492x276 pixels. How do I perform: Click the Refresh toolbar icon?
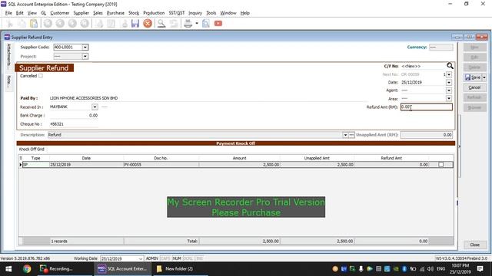click(174, 24)
